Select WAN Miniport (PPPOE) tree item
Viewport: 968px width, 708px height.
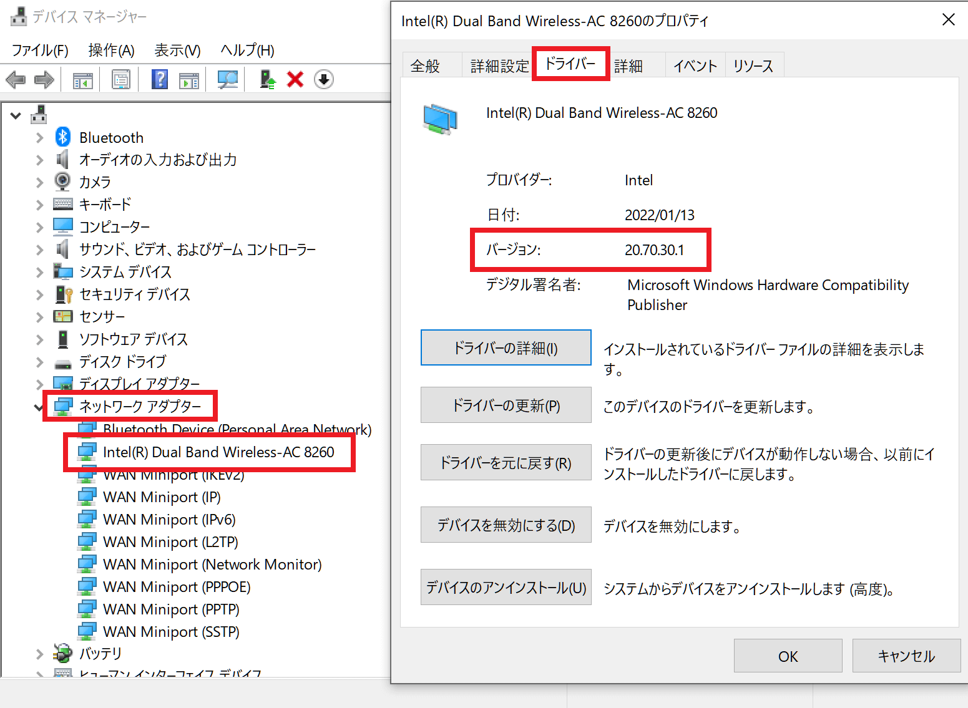177,586
